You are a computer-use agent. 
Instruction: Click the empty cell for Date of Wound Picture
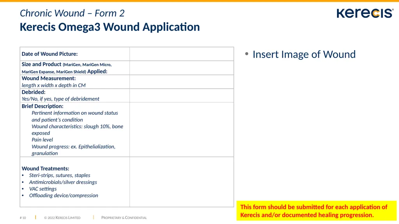(x=182, y=54)
